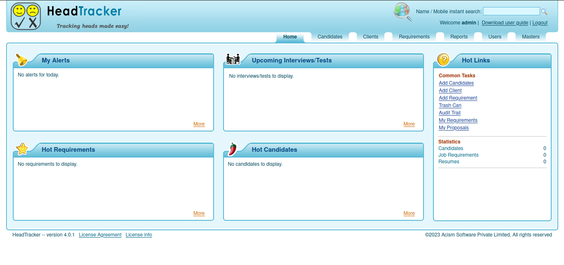Click the 'No requirements to display.' message

(48, 164)
